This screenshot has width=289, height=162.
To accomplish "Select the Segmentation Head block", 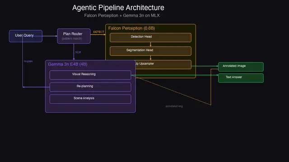I will [150, 51].
